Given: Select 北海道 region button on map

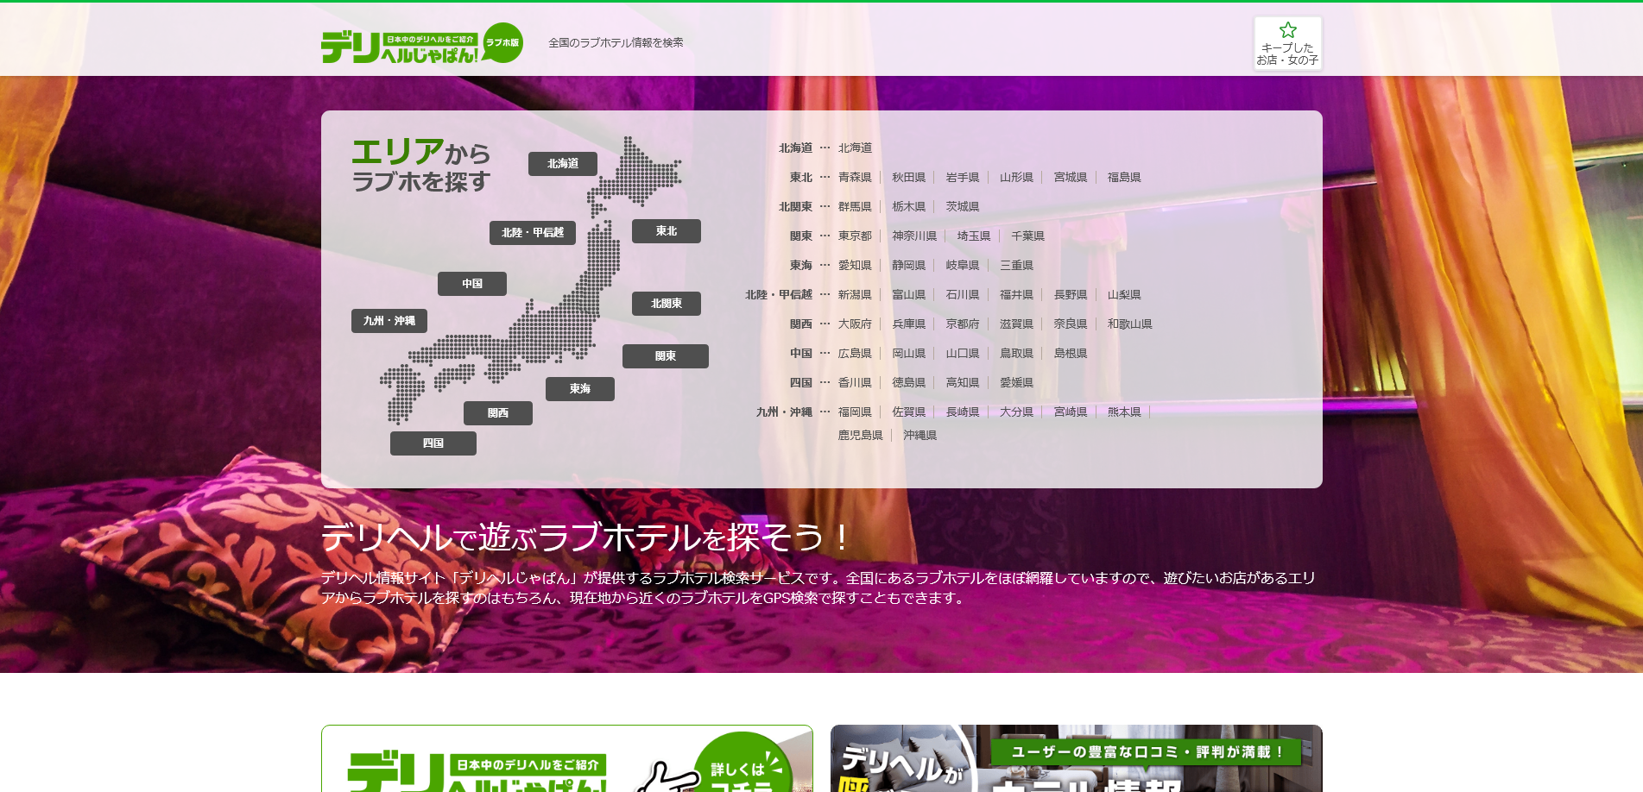Looking at the screenshot, I should (563, 164).
